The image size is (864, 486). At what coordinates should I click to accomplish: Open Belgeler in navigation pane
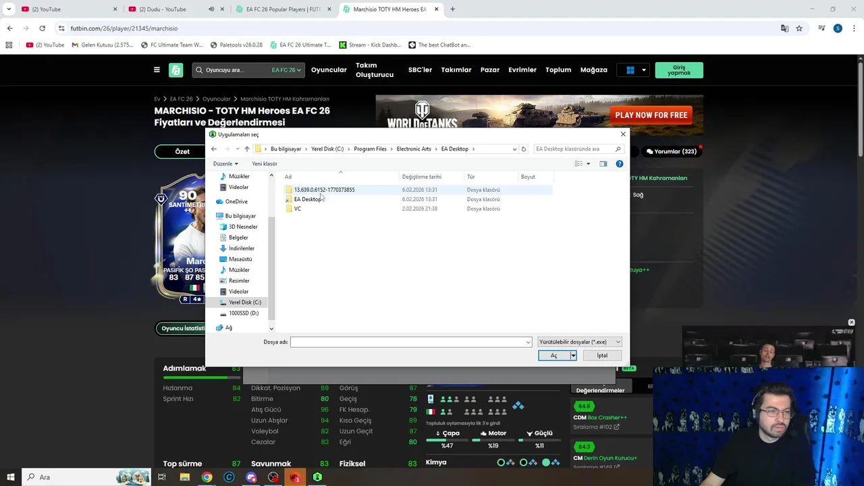click(x=238, y=238)
